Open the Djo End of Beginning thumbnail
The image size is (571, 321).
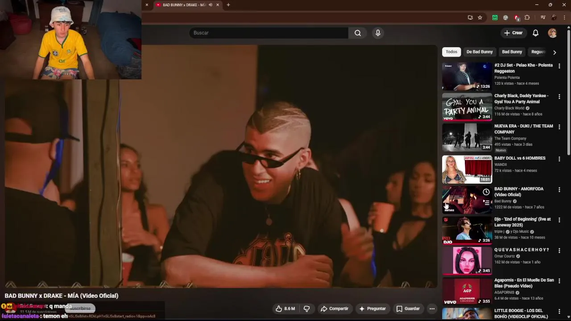467,230
